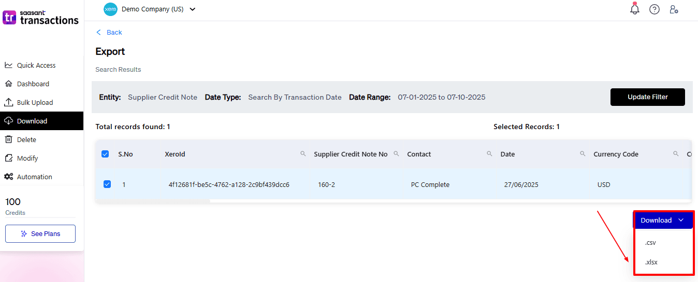Image resolution: width=698 pixels, height=282 pixels.
Task: Collapse the Download dropdown button
Action: 662,220
